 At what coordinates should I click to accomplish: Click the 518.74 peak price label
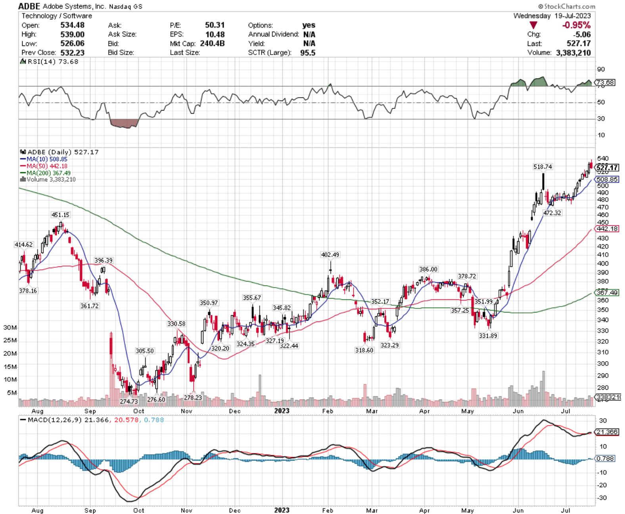pyautogui.click(x=543, y=167)
